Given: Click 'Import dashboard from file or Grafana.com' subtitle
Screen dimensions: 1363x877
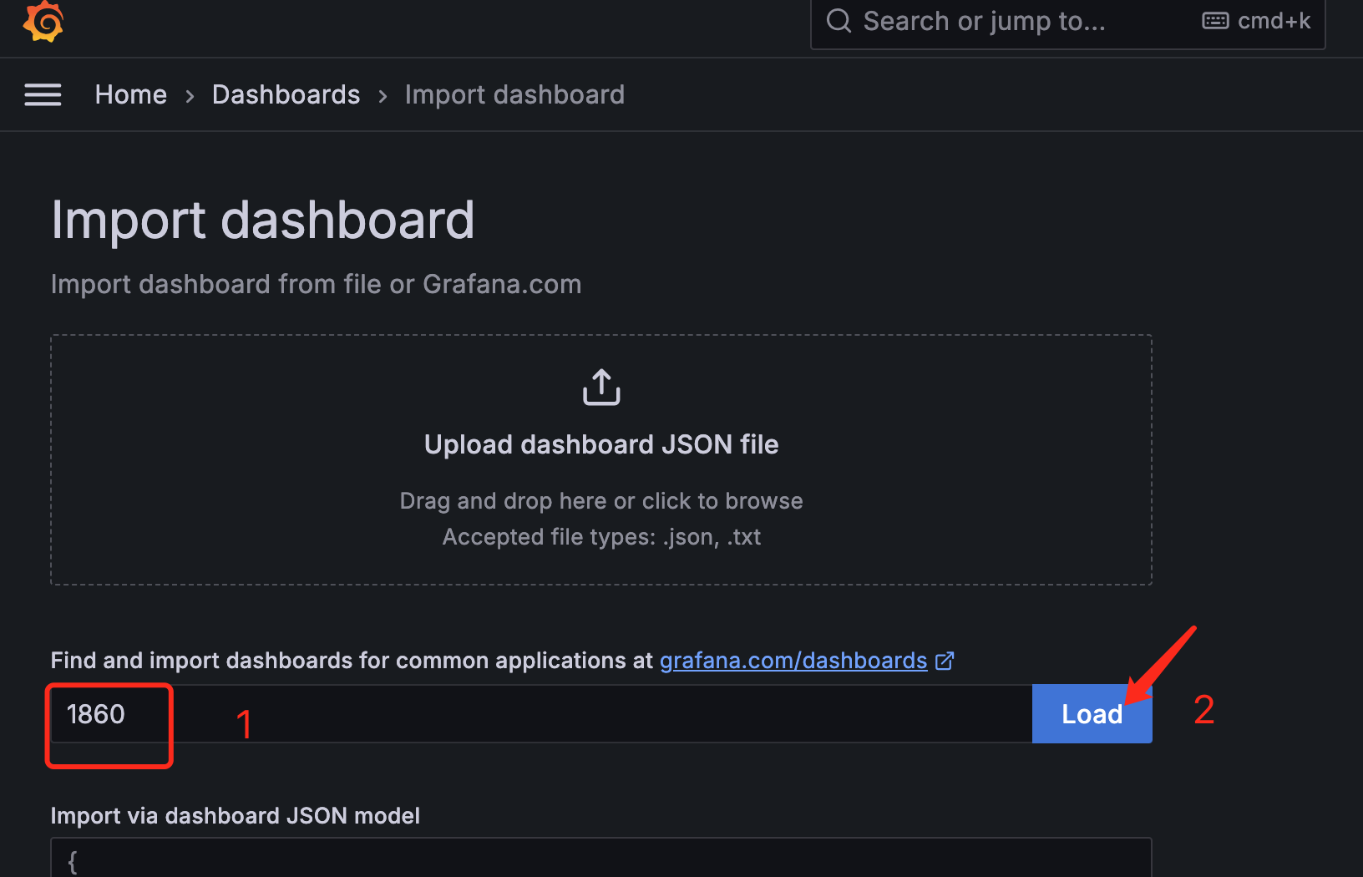Looking at the screenshot, I should pos(316,285).
